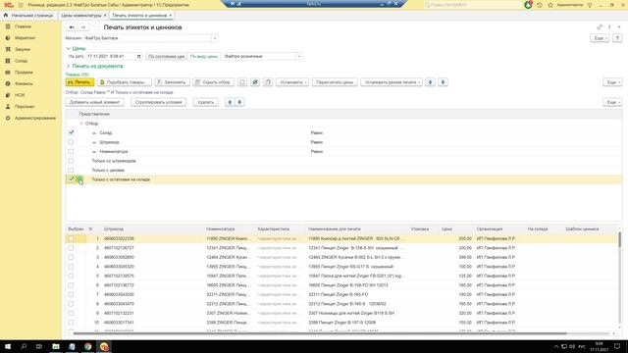Enable Только со штрихкодом checkbox
628x353 pixels.
(x=71, y=161)
